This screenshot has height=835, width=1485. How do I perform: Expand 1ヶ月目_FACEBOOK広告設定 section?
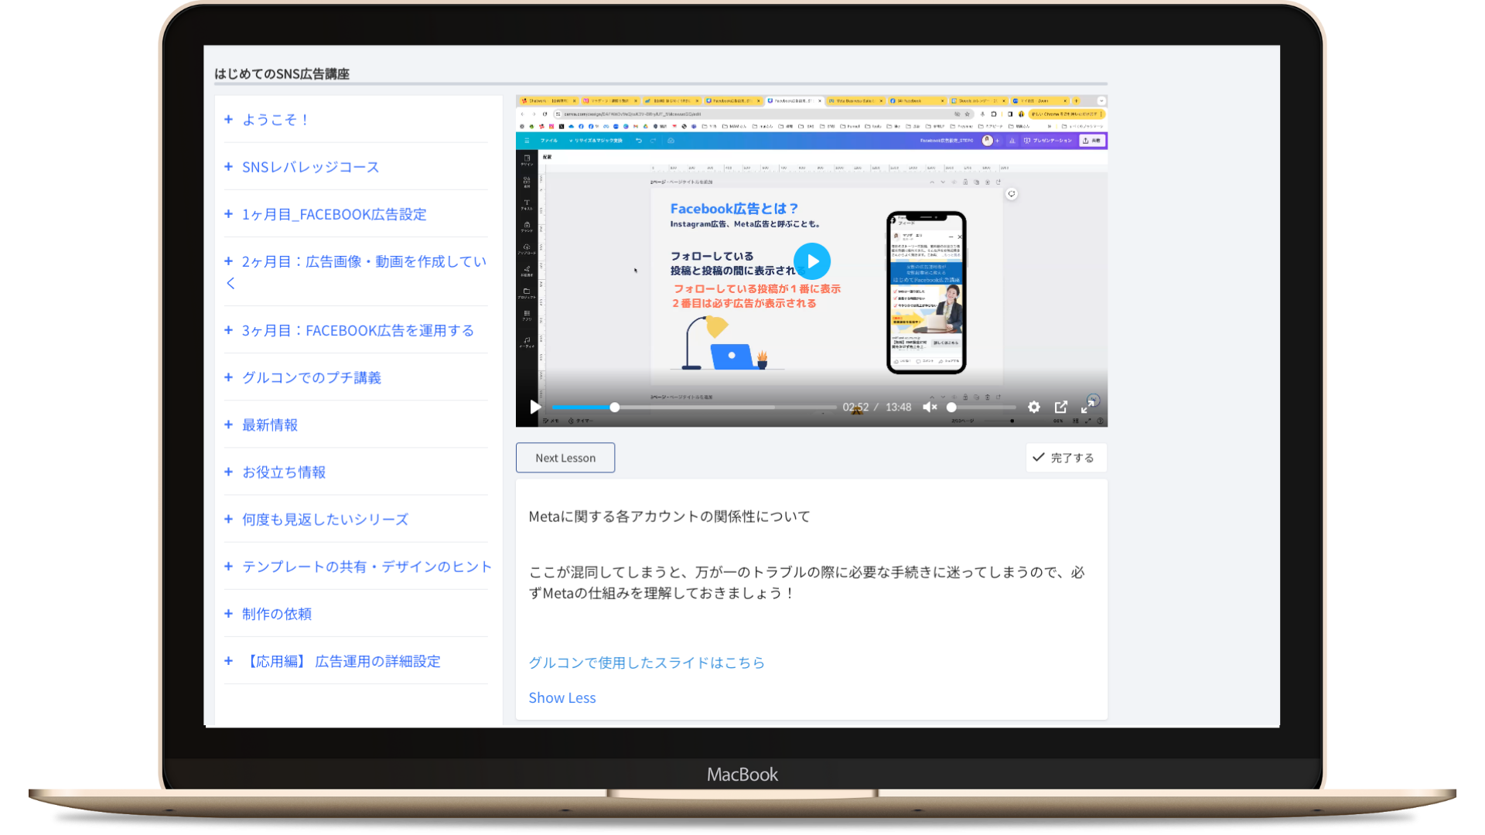334,214
